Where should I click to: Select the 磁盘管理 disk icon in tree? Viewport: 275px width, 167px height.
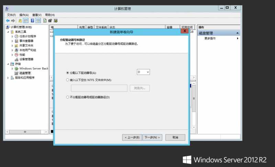16,73
